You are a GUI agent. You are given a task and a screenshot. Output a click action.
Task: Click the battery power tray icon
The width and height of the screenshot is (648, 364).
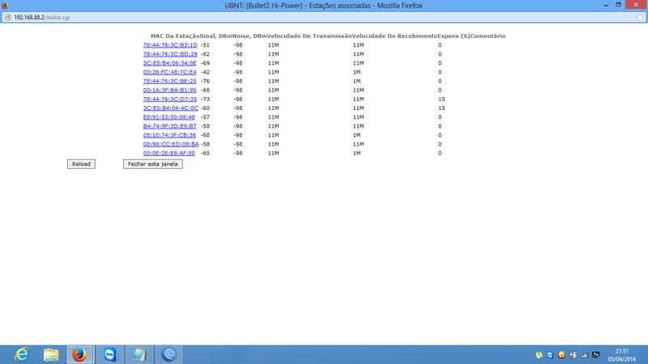pyautogui.click(x=573, y=355)
